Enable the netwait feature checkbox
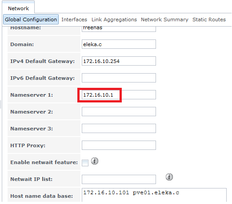 85,163
